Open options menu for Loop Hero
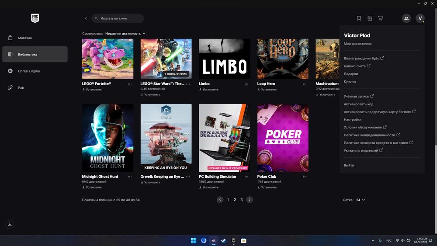Image resolution: width=437 pixels, height=246 pixels. click(305, 84)
